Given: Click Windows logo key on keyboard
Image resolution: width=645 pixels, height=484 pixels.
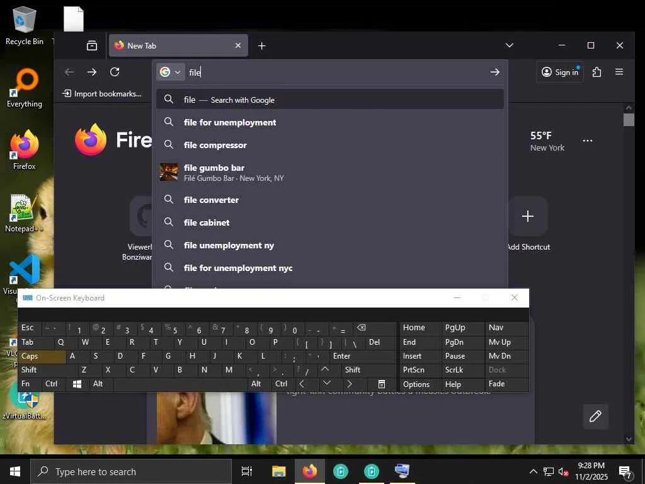Looking at the screenshot, I should pyautogui.click(x=77, y=384).
